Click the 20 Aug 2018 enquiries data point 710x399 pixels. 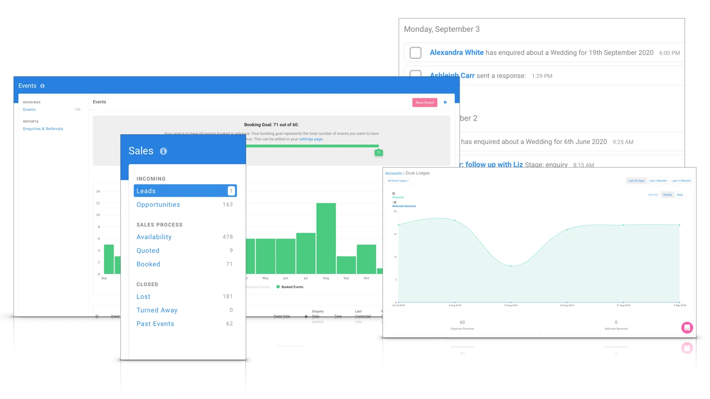[x=567, y=230]
